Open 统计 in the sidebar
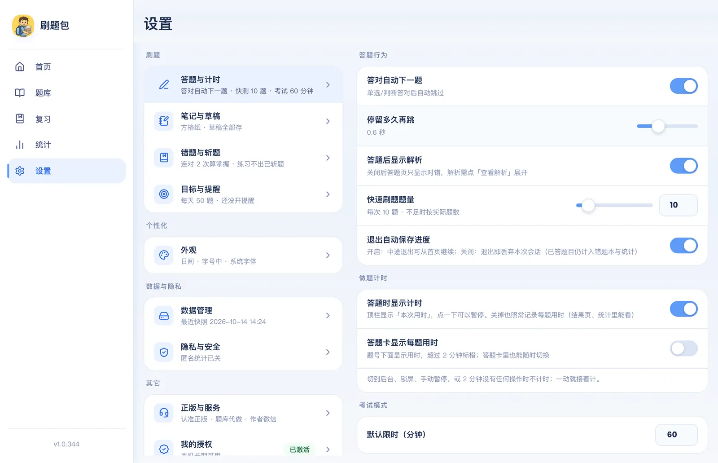The width and height of the screenshot is (718, 463). 66,145
